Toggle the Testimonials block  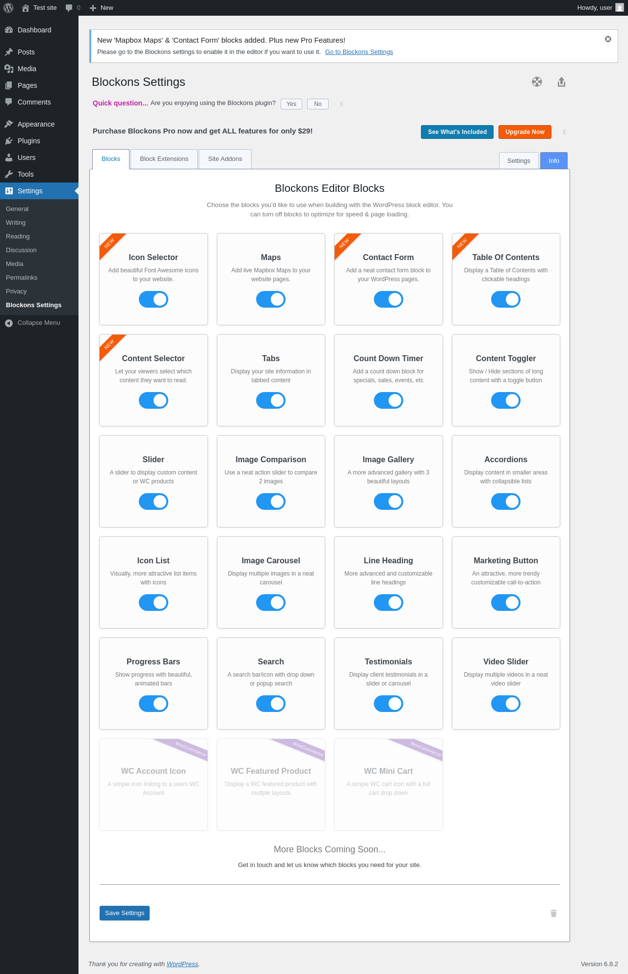click(x=389, y=704)
